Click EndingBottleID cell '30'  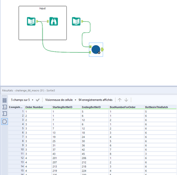pyautogui.click(x=95, y=141)
